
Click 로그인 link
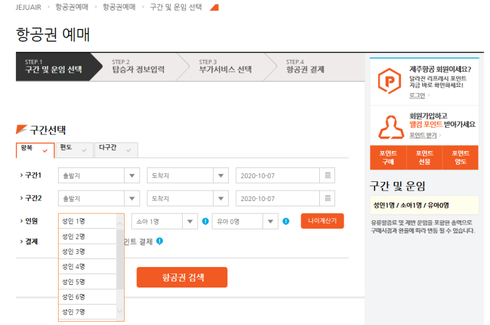point(417,96)
